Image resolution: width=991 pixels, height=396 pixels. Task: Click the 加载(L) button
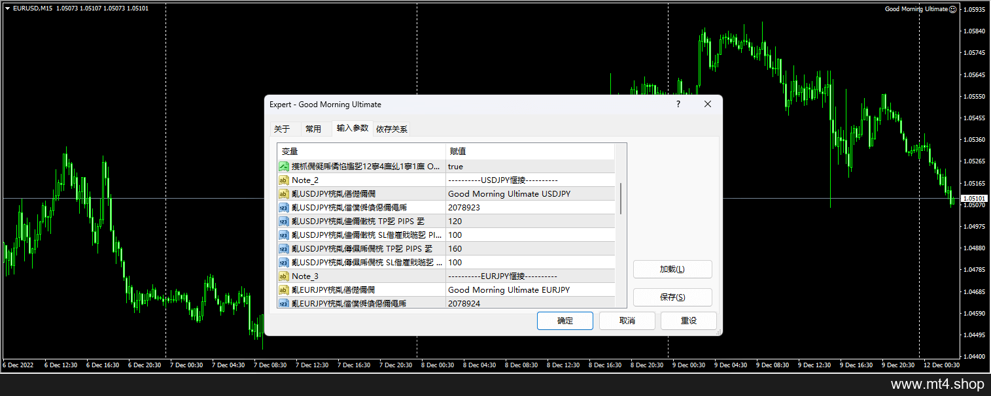coord(672,269)
